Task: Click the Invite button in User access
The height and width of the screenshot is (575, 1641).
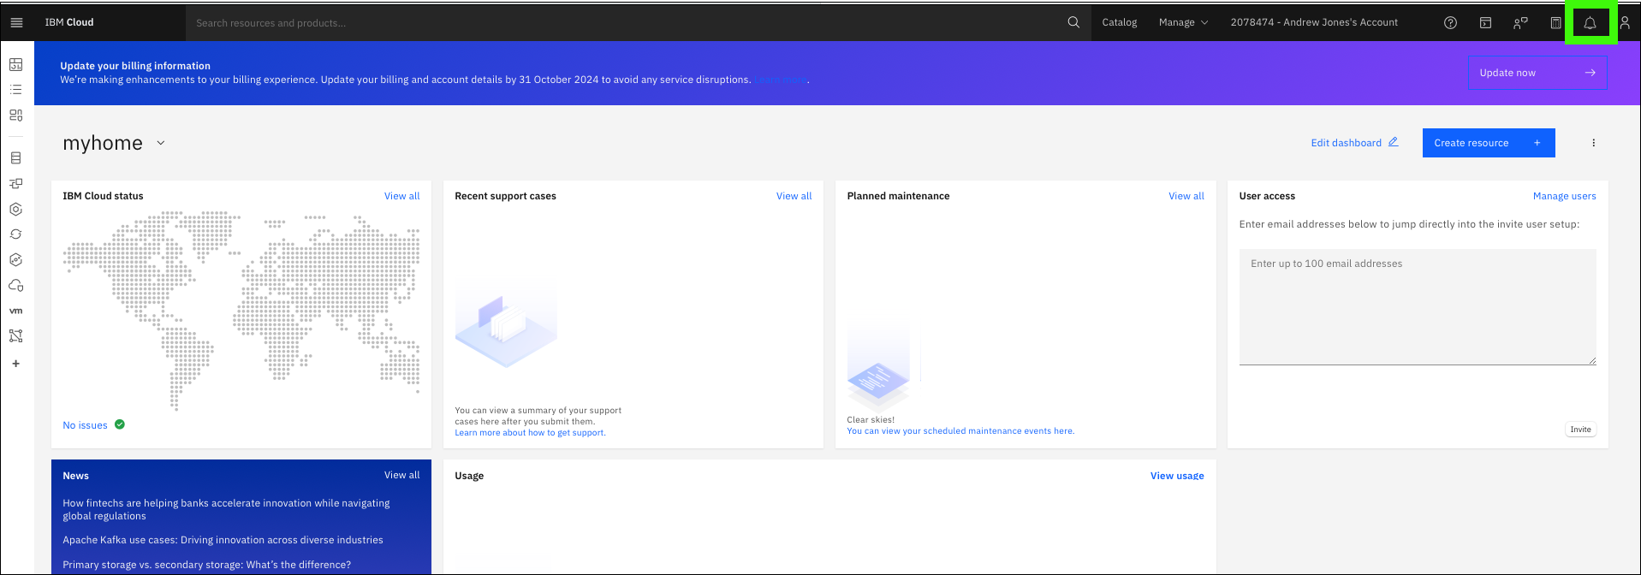Action: (1580, 430)
